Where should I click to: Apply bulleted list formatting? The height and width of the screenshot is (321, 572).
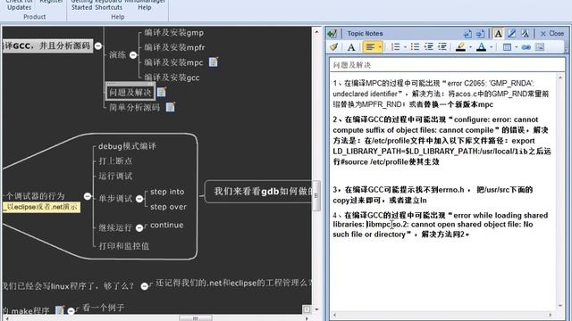[415, 47]
